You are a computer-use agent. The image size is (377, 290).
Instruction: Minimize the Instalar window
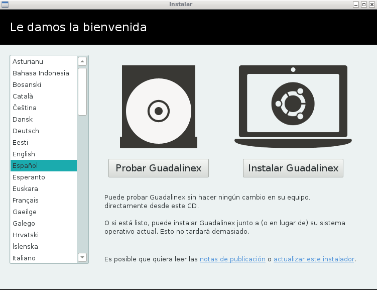click(x=356, y=5)
